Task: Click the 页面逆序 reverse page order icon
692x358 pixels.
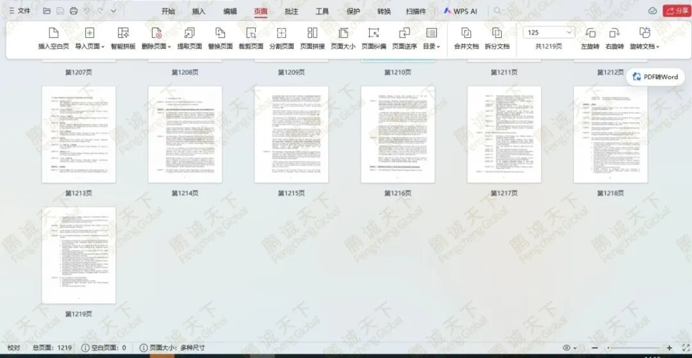Action: 404,33
